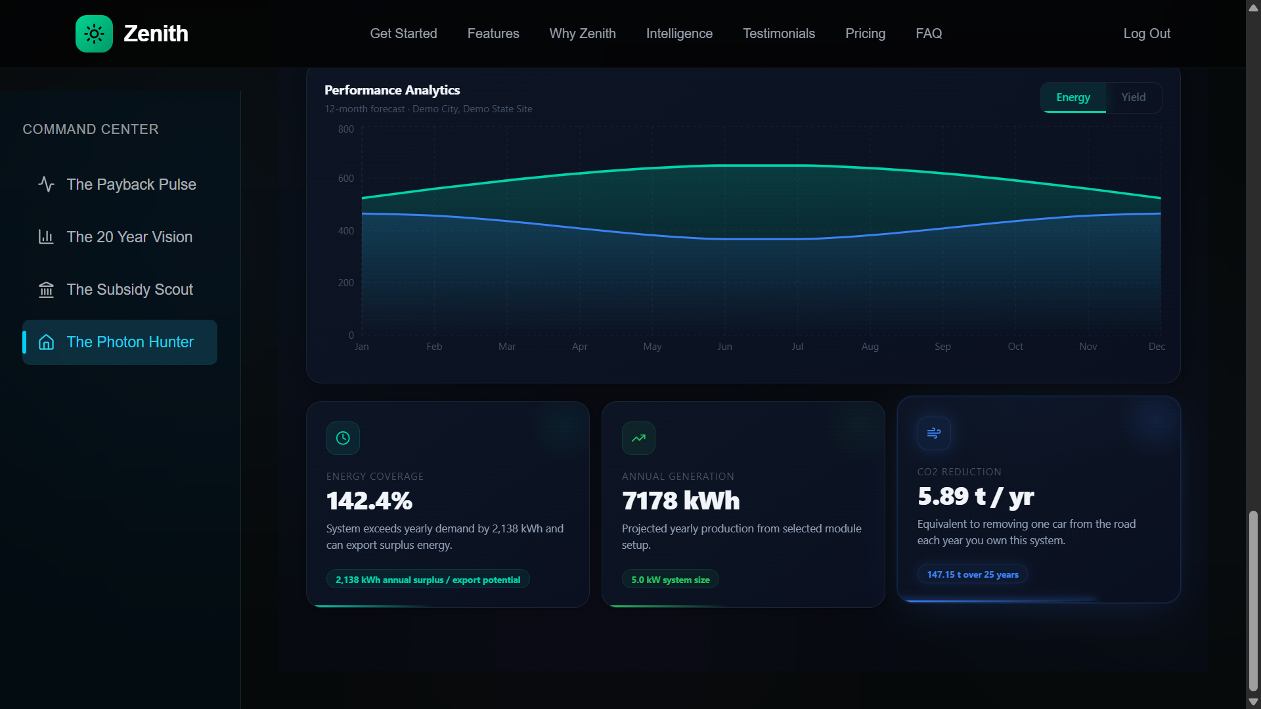Click the Get Started link
Viewport: 1261px width, 709px height.
[x=403, y=33]
